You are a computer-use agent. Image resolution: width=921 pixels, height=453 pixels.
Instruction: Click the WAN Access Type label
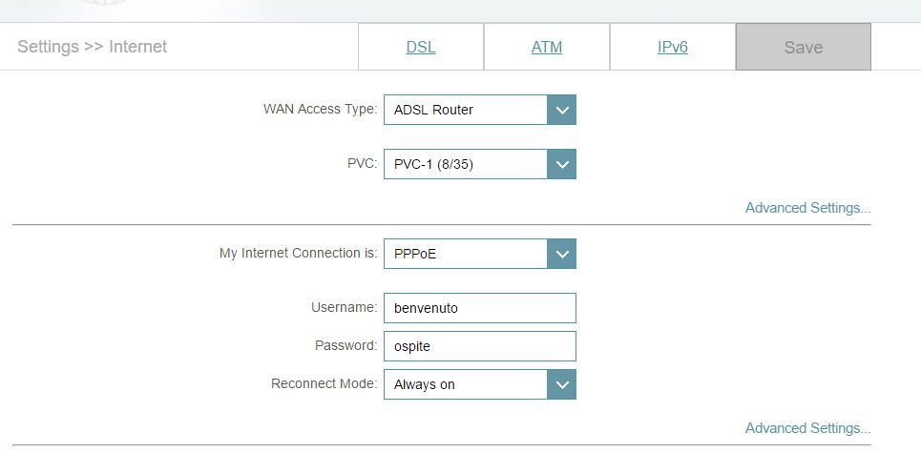tap(320, 110)
